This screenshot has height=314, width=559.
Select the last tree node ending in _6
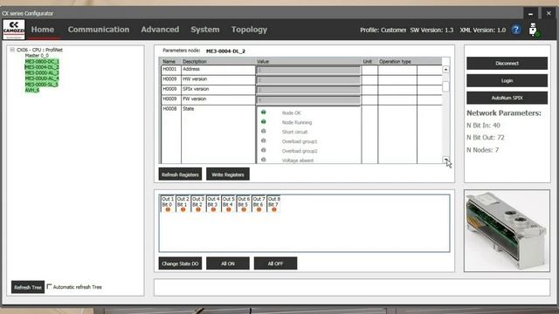(x=32, y=90)
